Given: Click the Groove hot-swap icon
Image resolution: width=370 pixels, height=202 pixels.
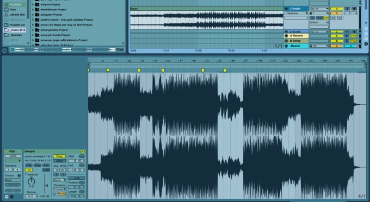Looking at the screenshot, I should 19,175.
